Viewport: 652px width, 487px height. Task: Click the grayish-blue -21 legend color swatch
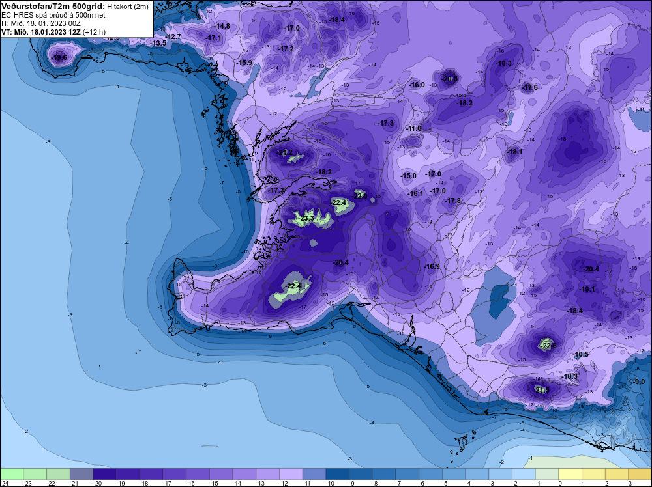(x=81, y=474)
